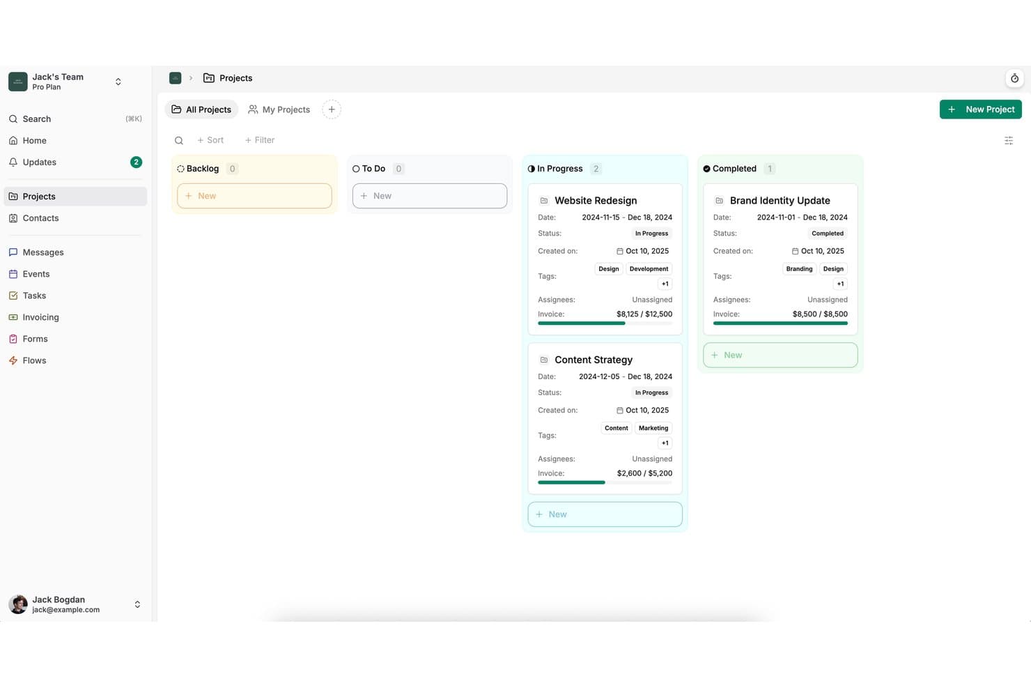1031x688 pixels.
Task: Click the Development tag on Website Redesign
Action: pos(649,269)
